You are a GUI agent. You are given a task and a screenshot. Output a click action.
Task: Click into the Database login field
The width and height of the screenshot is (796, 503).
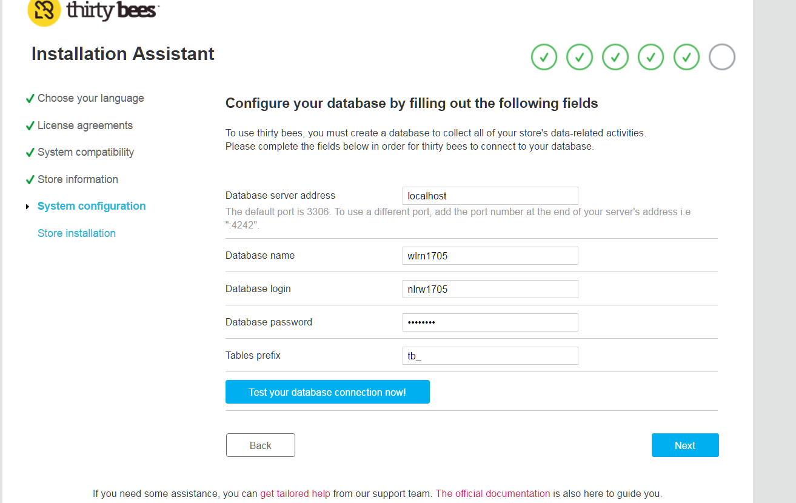490,289
